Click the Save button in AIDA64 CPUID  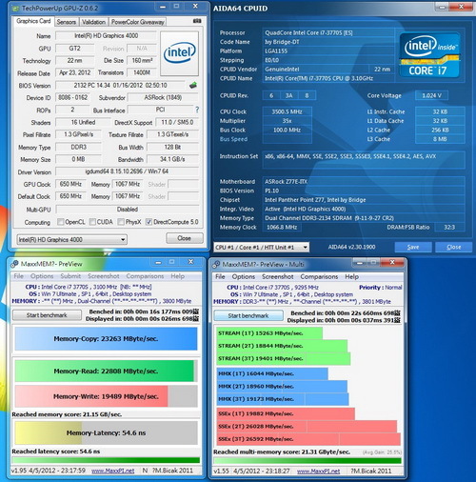point(413,247)
